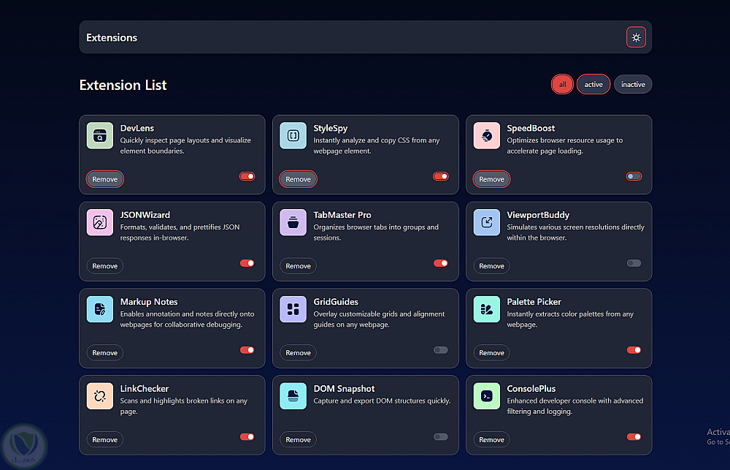This screenshot has width=730, height=470.
Task: Click the Markup Notes extension icon
Action: (x=99, y=309)
